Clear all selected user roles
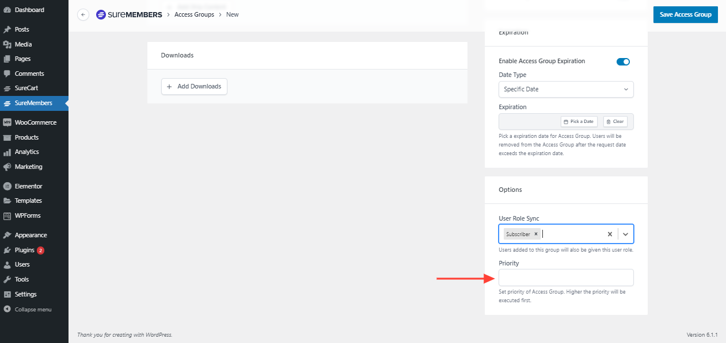Image resolution: width=726 pixels, height=343 pixels. [610, 234]
